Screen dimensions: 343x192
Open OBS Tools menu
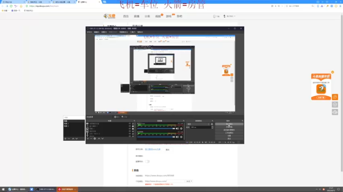point(132,32)
